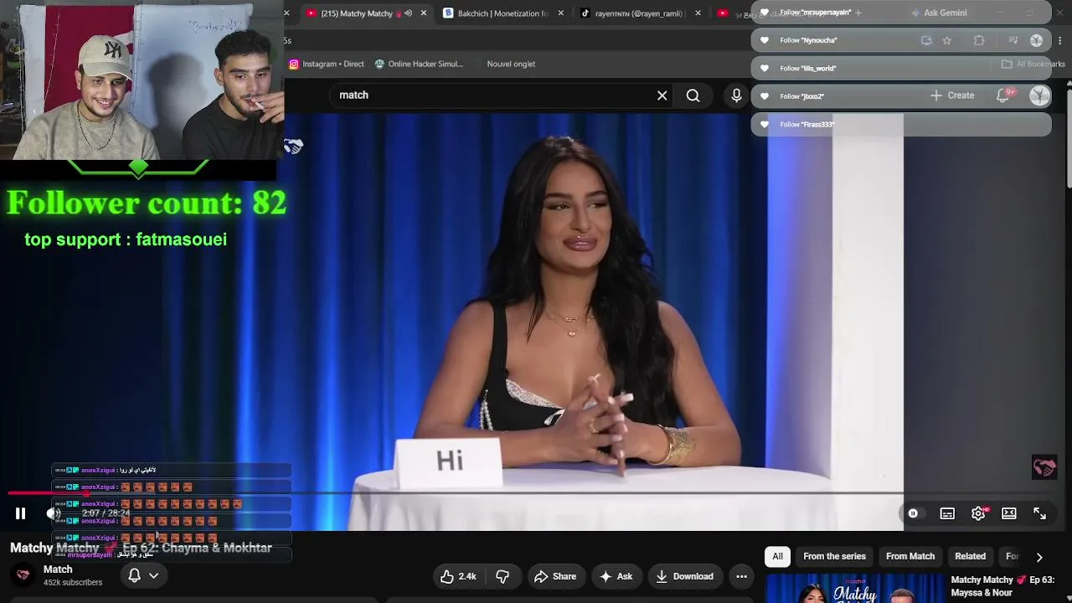
Task: Click the Match channel watermark on the video
Action: tap(1044, 467)
